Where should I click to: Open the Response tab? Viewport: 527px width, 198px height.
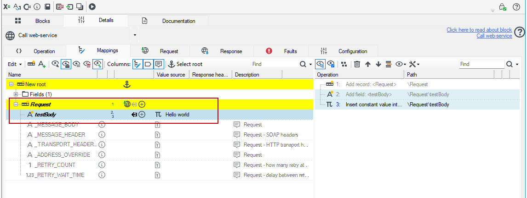point(222,51)
